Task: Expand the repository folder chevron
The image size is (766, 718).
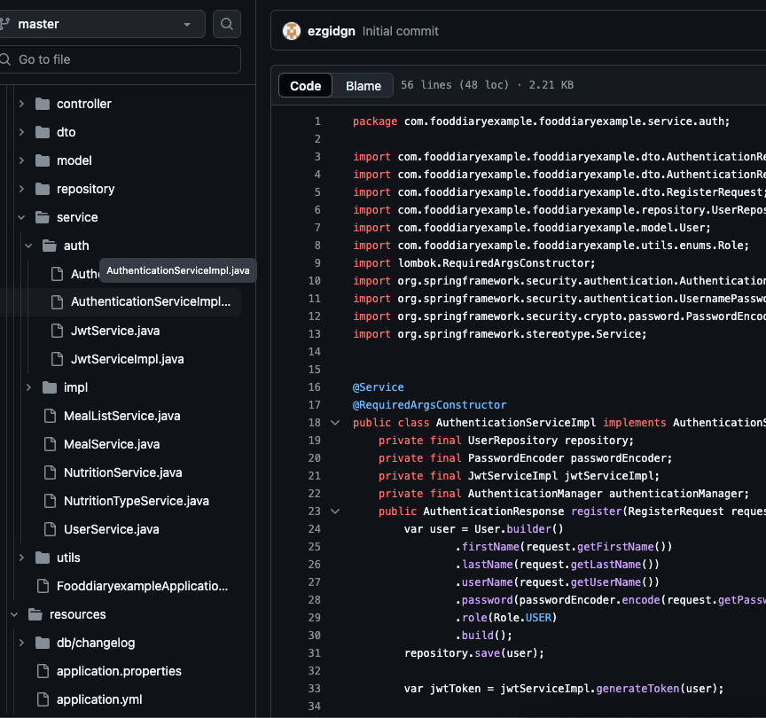Action: pos(21,189)
